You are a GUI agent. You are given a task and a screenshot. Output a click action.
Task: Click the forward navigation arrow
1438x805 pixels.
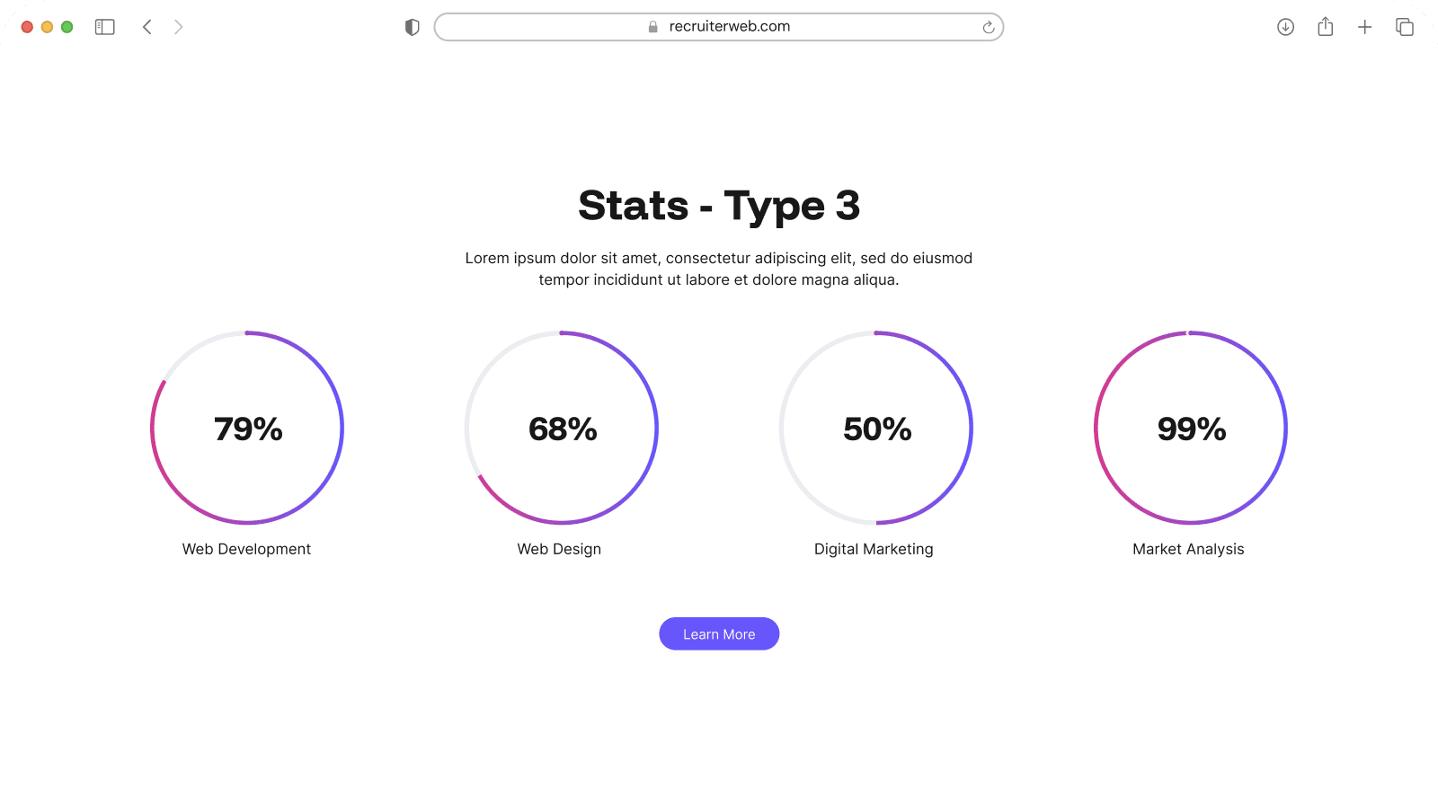[x=178, y=26]
